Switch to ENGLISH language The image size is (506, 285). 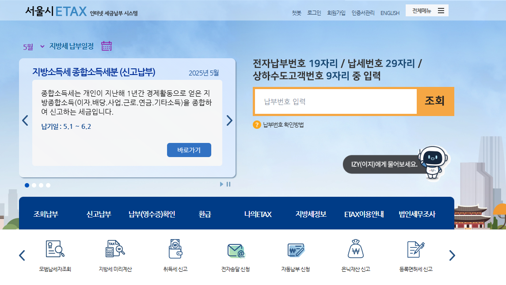pyautogui.click(x=390, y=13)
